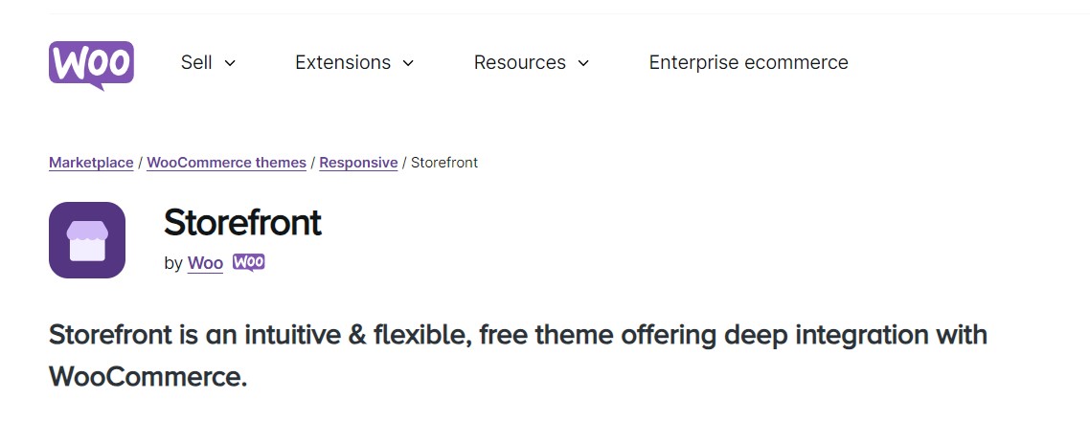Image resolution: width=1090 pixels, height=421 pixels.
Task: Expand the Resources dropdown chevron
Action: point(583,63)
